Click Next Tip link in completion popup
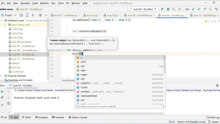This screenshot has width=220, height=124. (x=112, y=106)
